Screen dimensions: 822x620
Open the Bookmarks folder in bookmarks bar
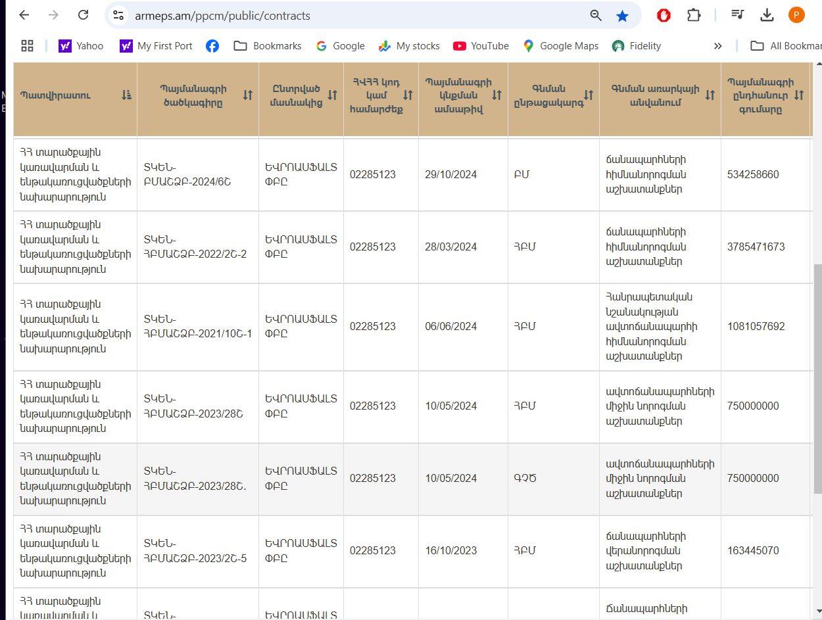[268, 45]
